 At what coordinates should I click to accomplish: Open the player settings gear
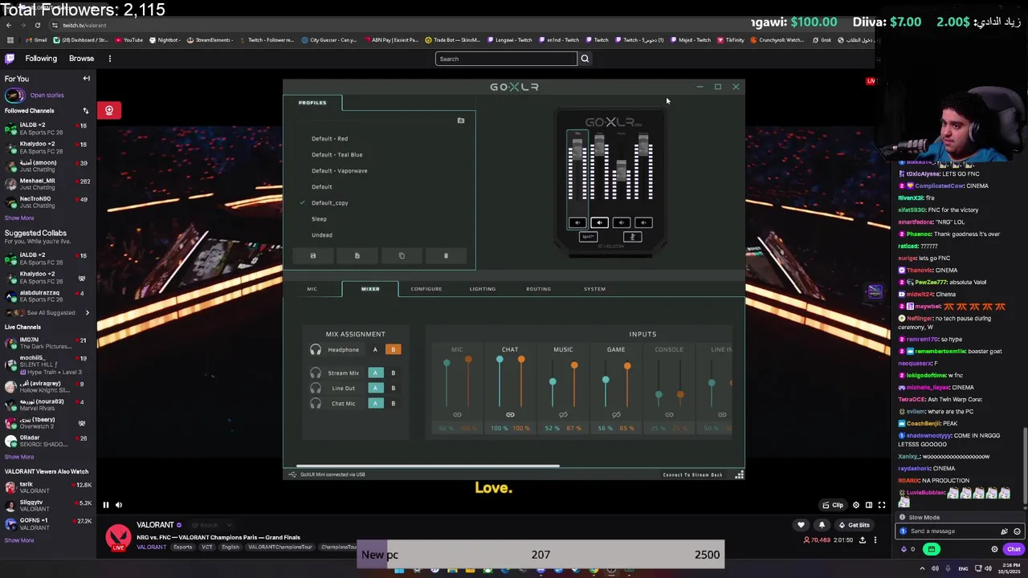(x=856, y=505)
